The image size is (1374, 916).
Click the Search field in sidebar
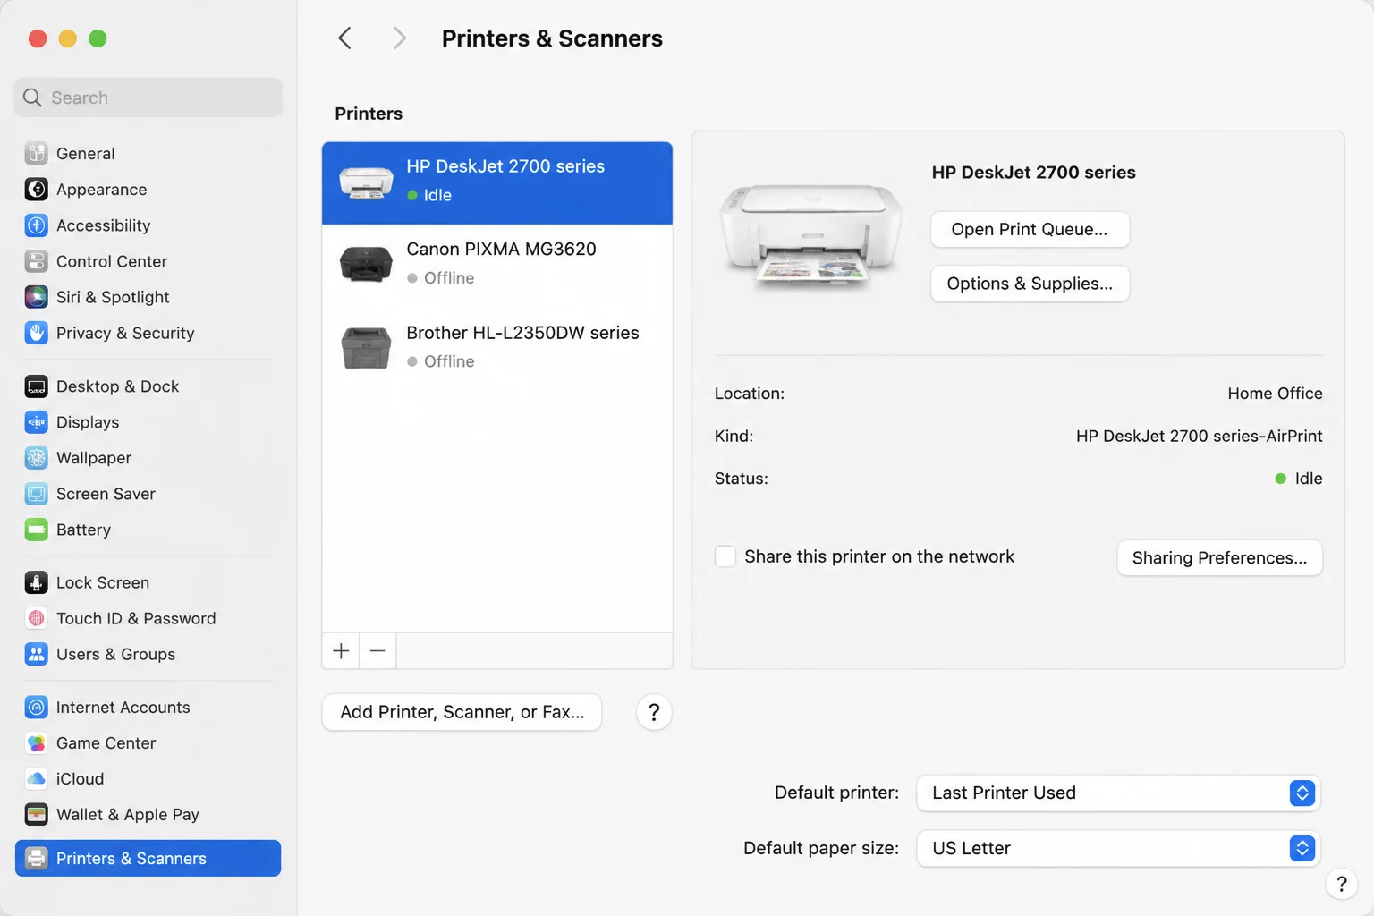coord(148,98)
